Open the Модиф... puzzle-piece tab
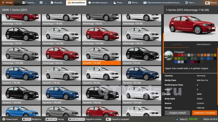 (57, 3)
